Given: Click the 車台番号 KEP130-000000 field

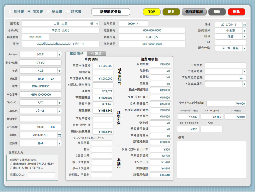Looking at the screenshot, I should click(40, 95).
